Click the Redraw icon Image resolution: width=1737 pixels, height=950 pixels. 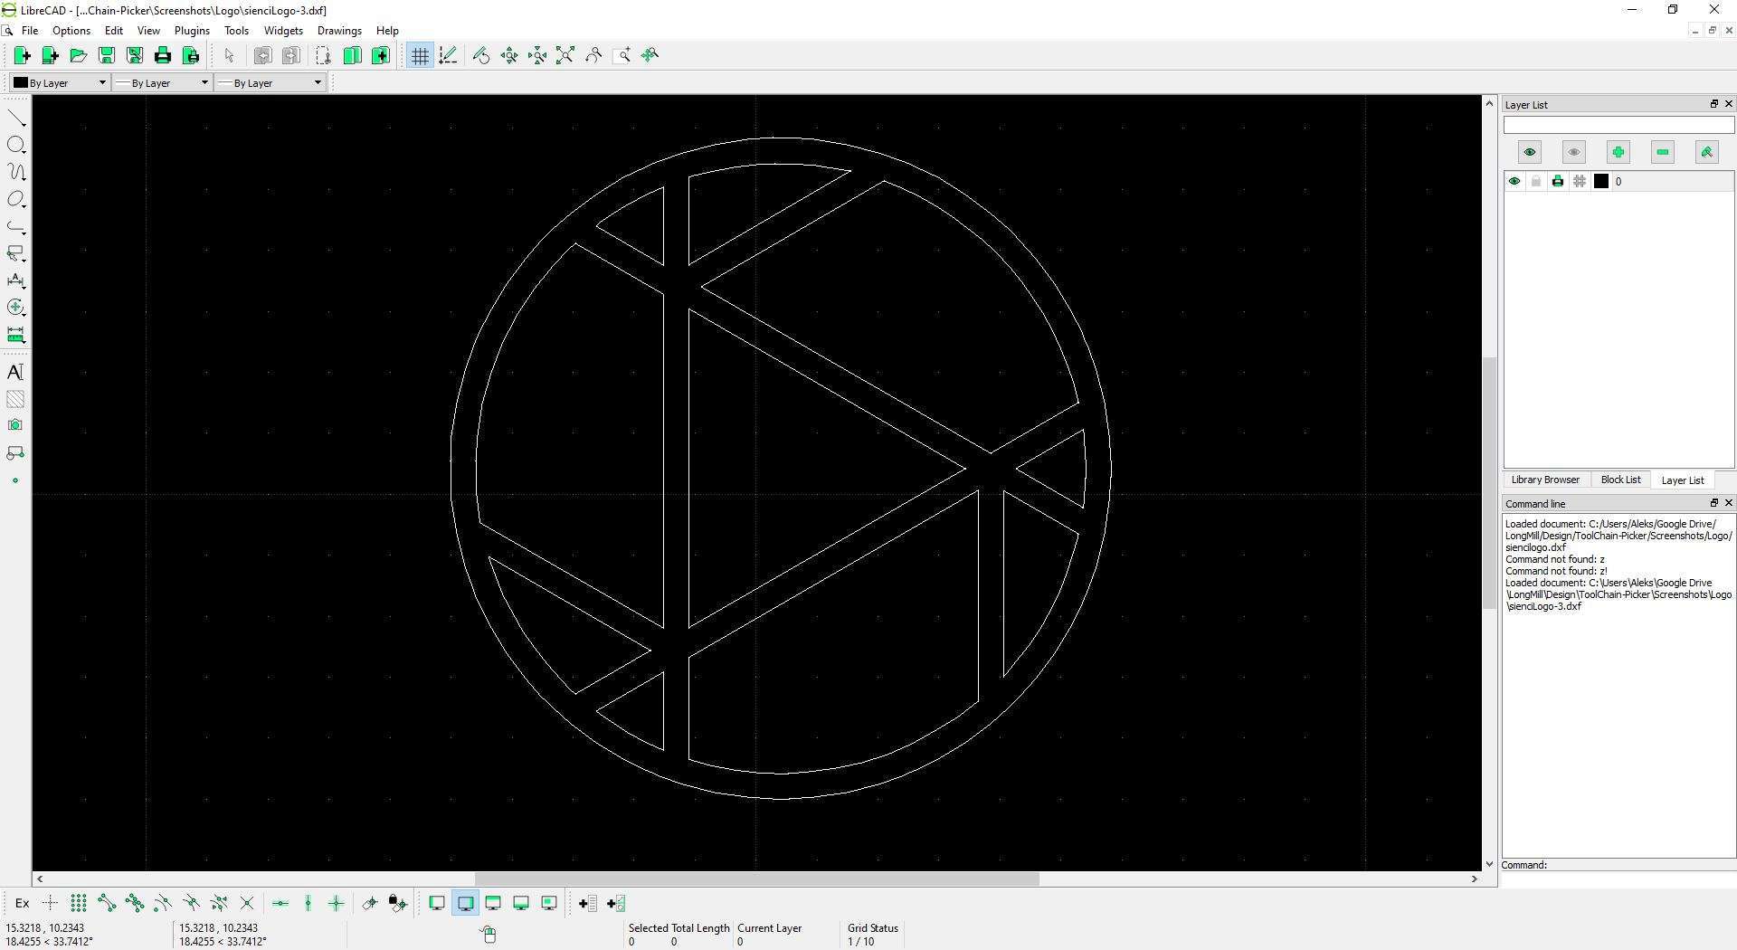coord(481,56)
